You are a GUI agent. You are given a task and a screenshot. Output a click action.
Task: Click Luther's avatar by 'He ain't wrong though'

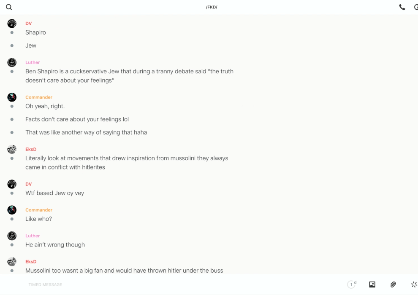(x=12, y=236)
